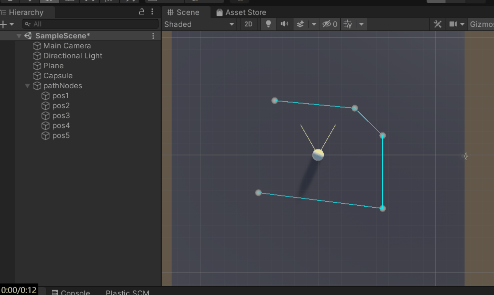Select pos3 node in hierarchy

(61, 116)
